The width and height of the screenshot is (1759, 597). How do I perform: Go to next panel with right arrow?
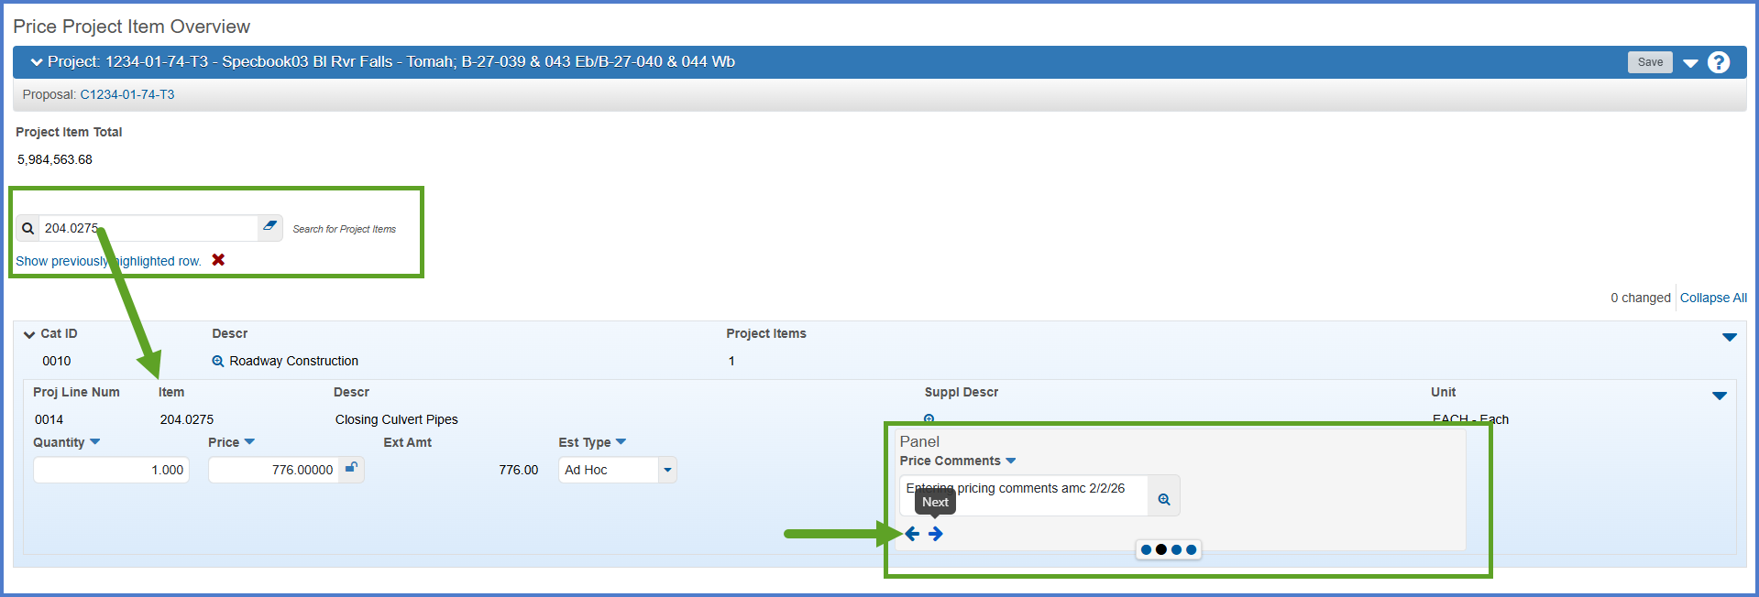935,534
